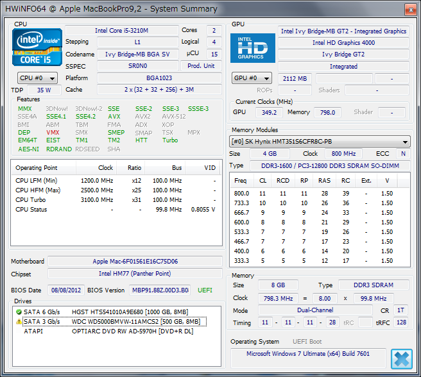Click the Bus column header
The image size is (421, 377).
165,168
